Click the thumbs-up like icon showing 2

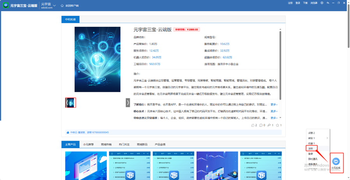pos(253,125)
